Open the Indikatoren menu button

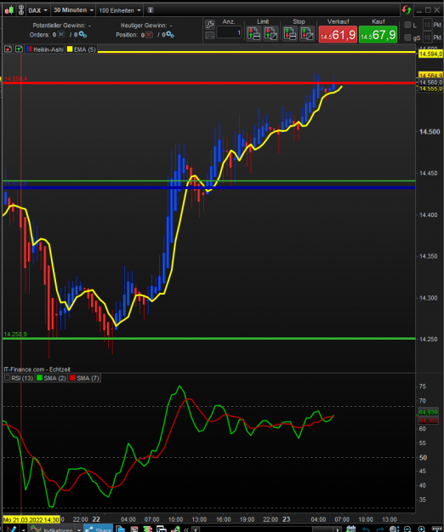click(52, 529)
